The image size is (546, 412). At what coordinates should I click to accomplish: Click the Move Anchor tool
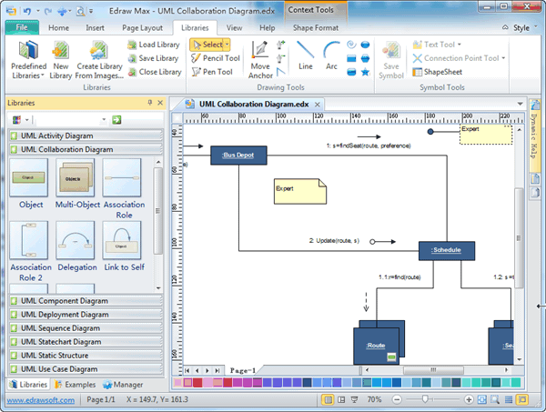260,60
